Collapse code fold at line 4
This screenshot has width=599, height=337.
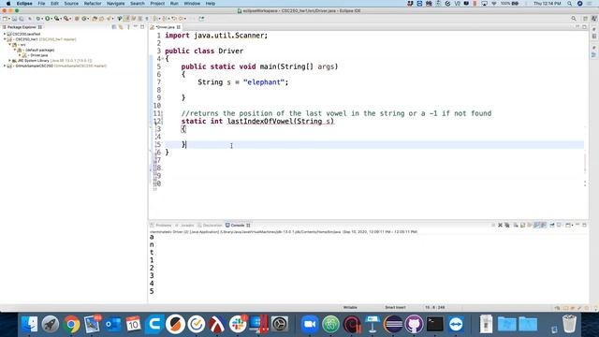(x=163, y=58)
